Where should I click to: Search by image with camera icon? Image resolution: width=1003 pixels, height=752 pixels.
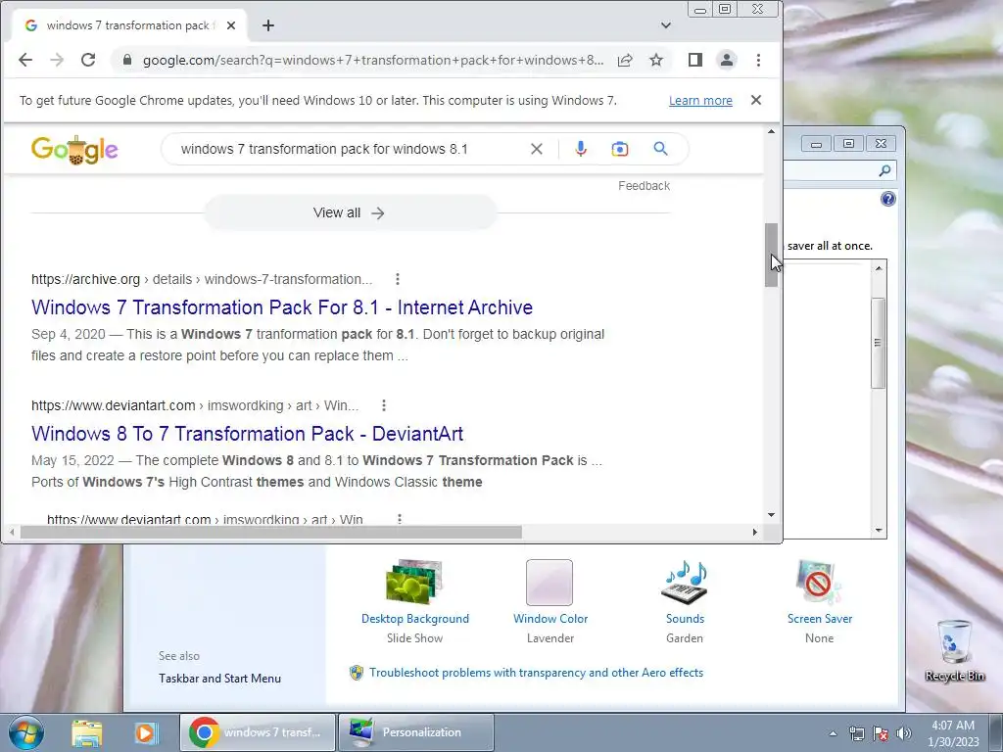point(619,149)
